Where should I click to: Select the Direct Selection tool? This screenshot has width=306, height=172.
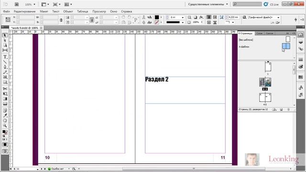click(5, 40)
